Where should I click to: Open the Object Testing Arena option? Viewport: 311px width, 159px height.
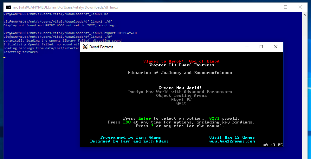[181, 96]
